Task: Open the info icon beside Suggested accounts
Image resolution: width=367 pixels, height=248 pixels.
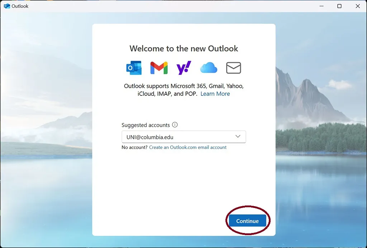Action: [175, 125]
